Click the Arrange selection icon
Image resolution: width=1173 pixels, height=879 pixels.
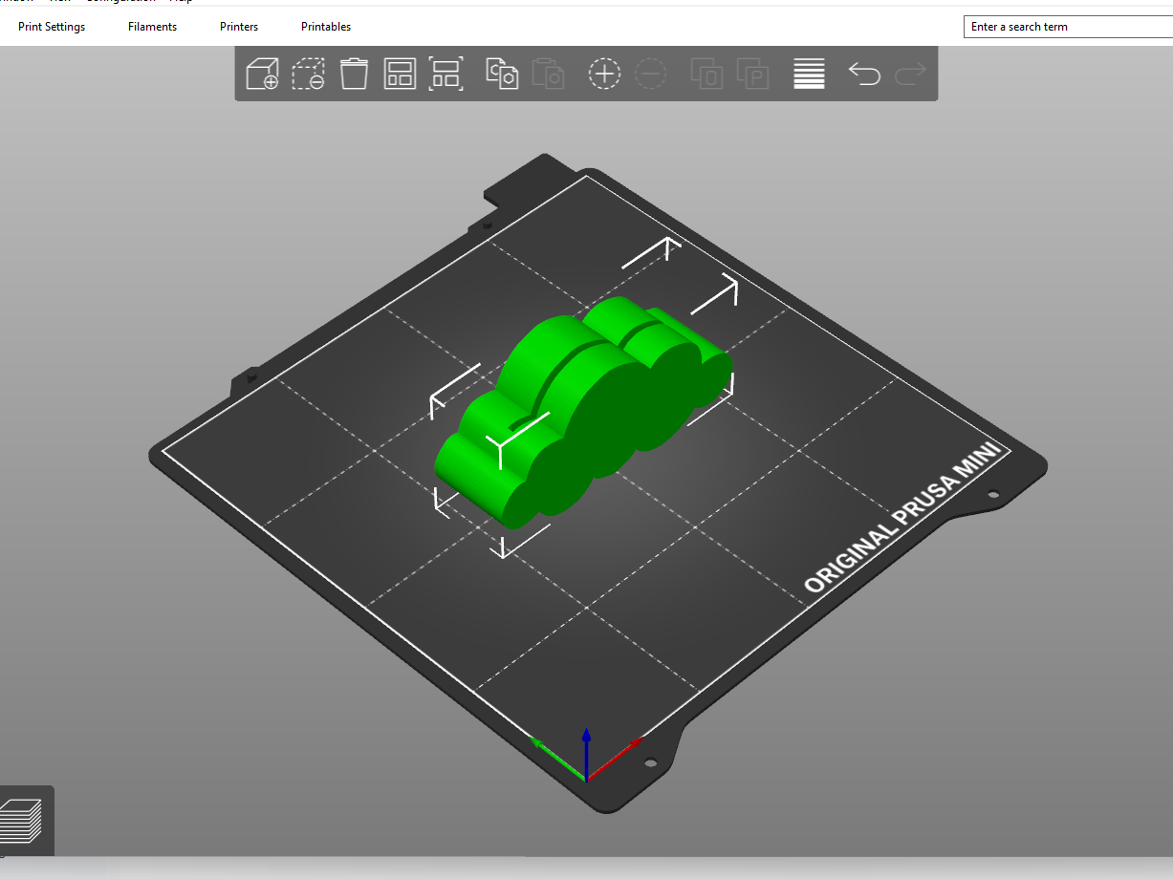[445, 74]
